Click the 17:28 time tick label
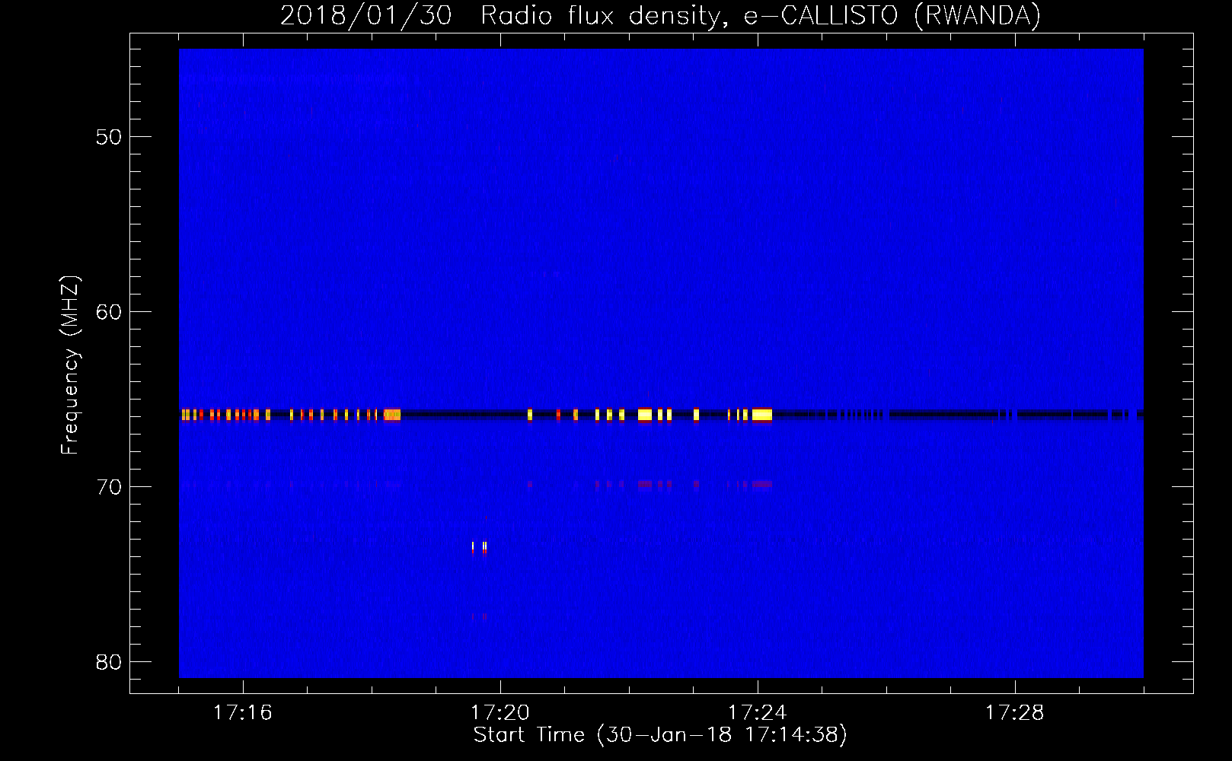 1014,712
